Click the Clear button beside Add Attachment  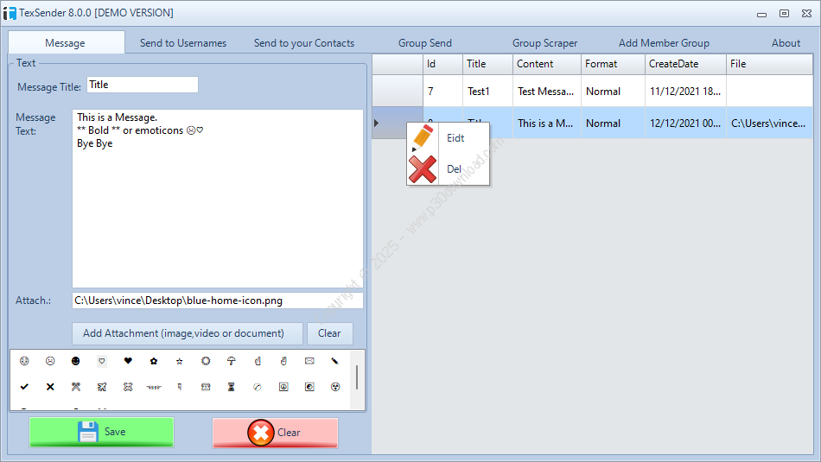329,333
